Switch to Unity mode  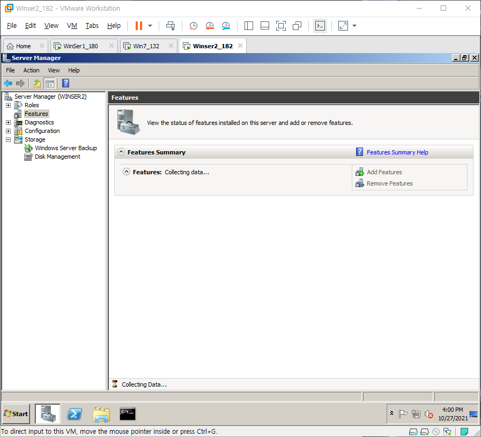click(297, 26)
